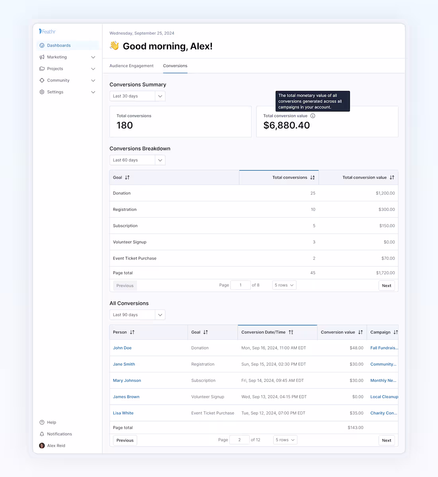Open John Doe's profile link
The width and height of the screenshot is (438, 477).
coord(122,348)
